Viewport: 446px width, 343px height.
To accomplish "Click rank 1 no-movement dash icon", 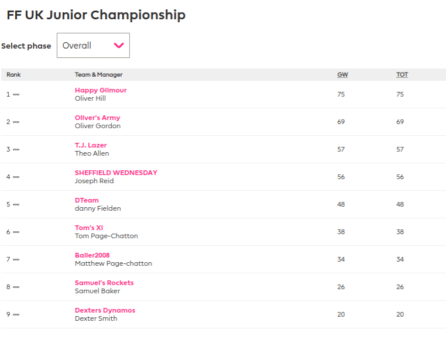I will (x=16, y=94).
